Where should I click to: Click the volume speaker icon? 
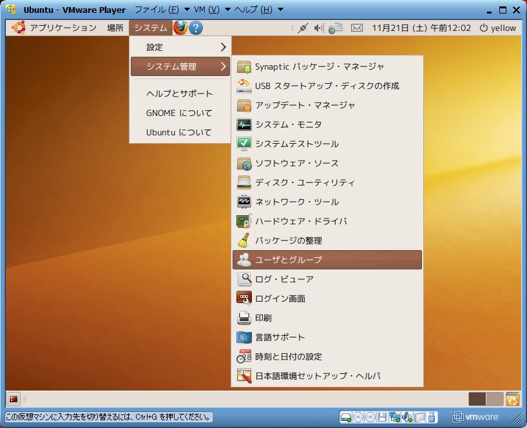point(318,28)
